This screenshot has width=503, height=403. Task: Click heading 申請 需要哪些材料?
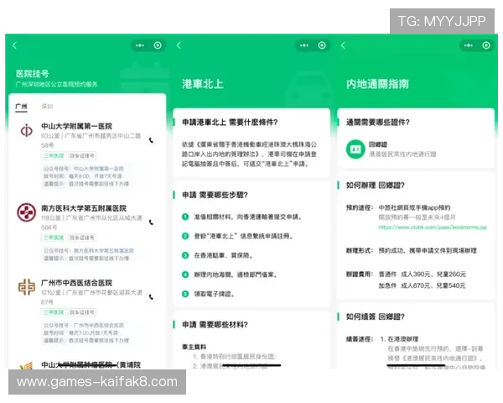click(215, 325)
